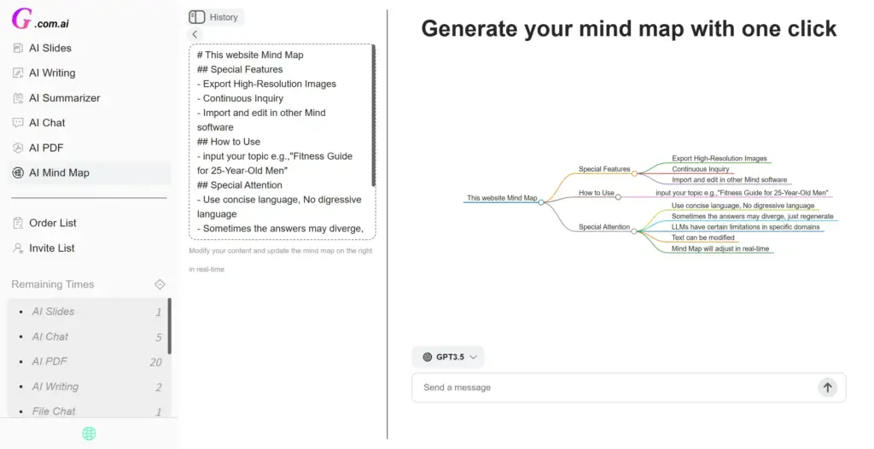Click the markdown editor scrollbar
Viewport: 874px width, 449px height.
coord(374,115)
